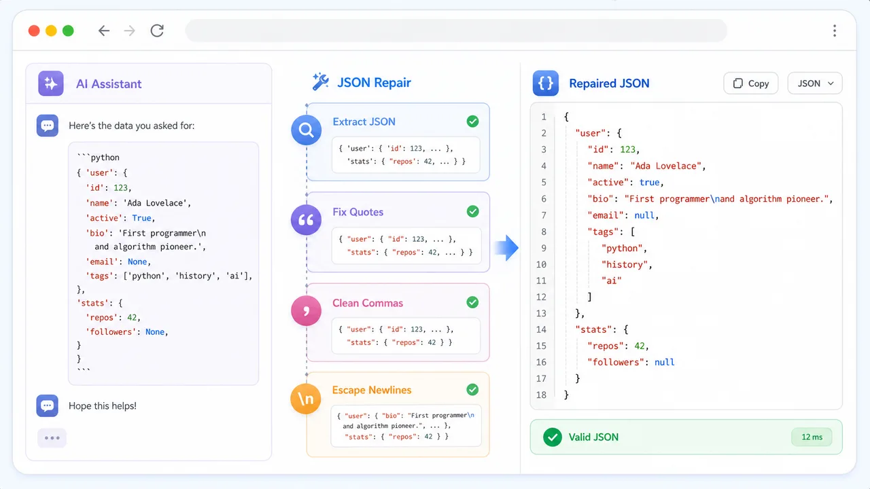Image resolution: width=870 pixels, height=489 pixels.
Task: Click the Escape Newlines green checkmark
Action: pos(472,390)
